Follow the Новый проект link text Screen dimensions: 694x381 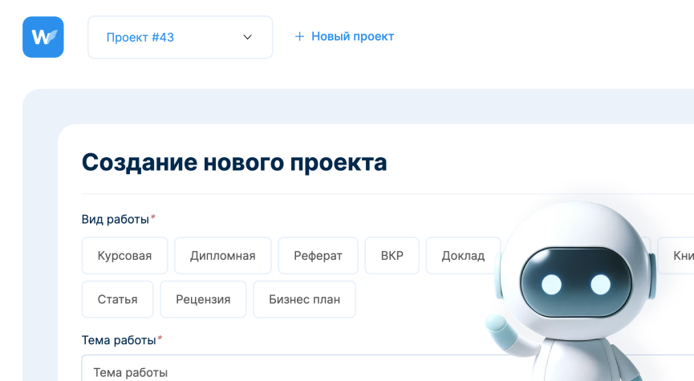pos(352,37)
